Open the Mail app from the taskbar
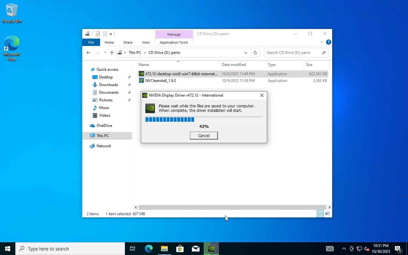This screenshot has height=255, width=408. point(195,249)
